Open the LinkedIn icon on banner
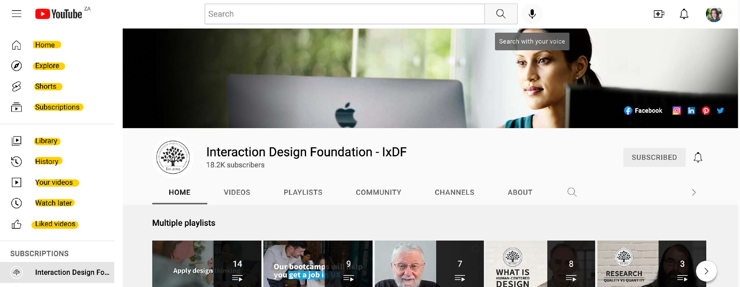Screen dimensions: 740x287 coord(691,111)
